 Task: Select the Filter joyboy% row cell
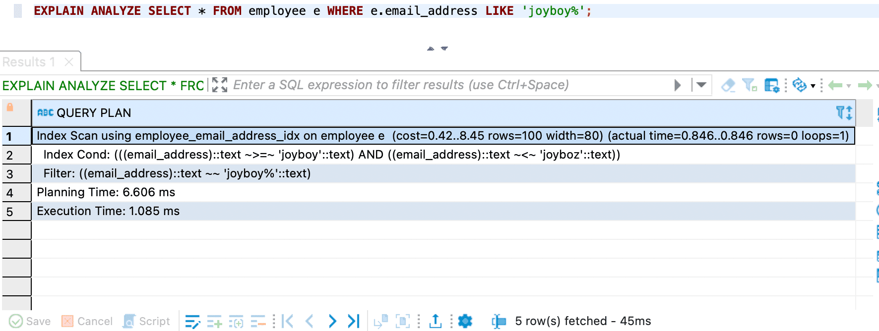pyautogui.click(x=443, y=173)
